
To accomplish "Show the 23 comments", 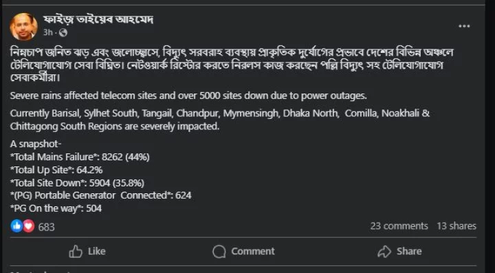I will tap(399, 226).
